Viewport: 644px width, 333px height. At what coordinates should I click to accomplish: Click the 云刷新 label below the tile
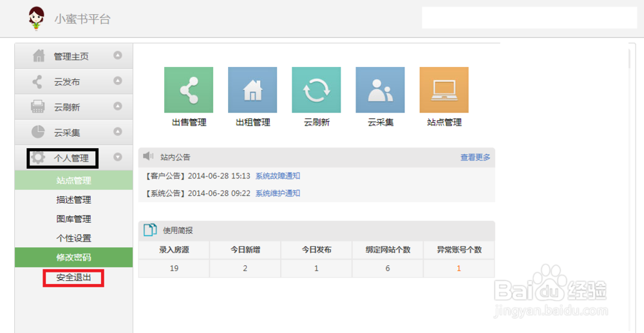click(317, 122)
